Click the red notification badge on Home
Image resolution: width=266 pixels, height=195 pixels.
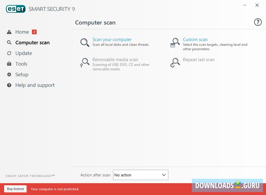tap(34, 32)
